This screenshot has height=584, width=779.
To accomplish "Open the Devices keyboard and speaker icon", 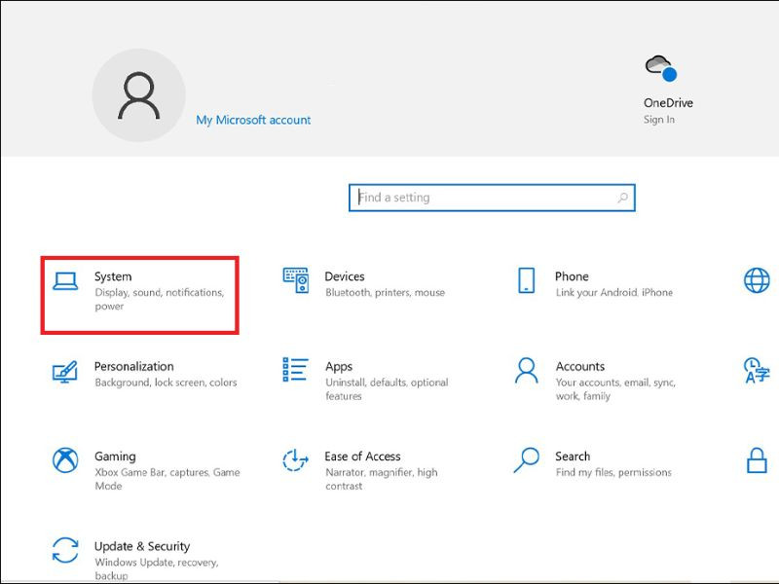I will click(296, 280).
